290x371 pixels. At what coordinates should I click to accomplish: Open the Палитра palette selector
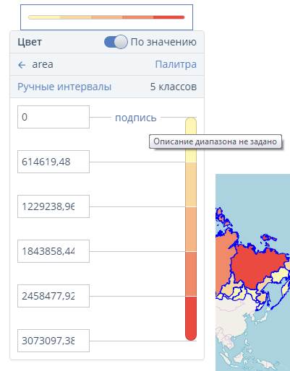click(176, 64)
